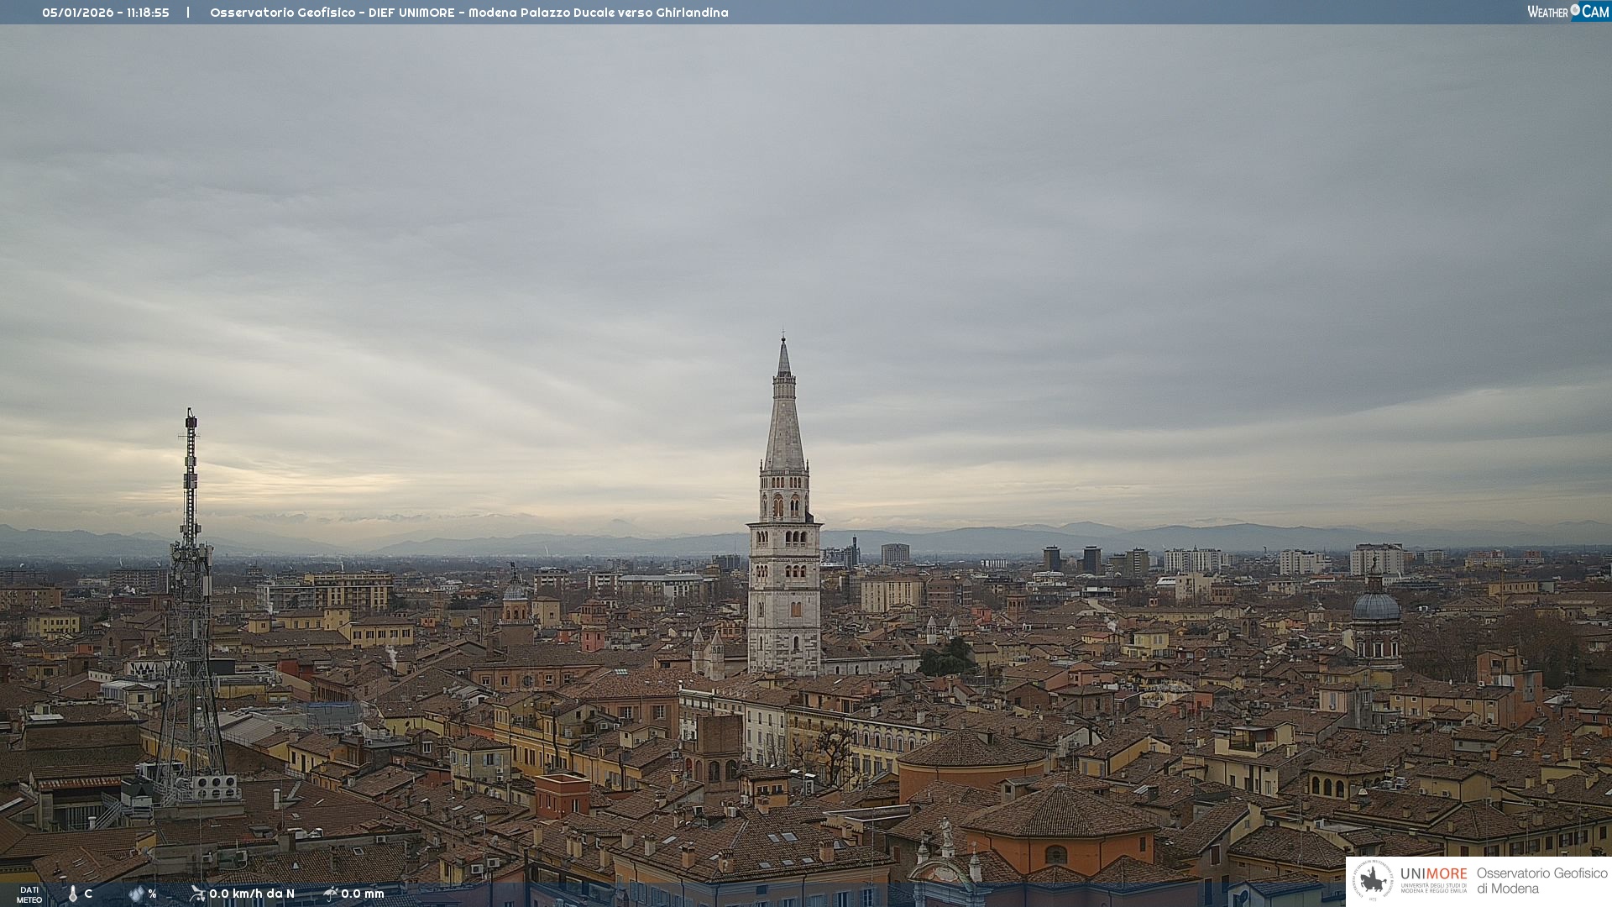The height and width of the screenshot is (907, 1612).
Task: Click the wind anemometer icon
Action: pos(197,894)
